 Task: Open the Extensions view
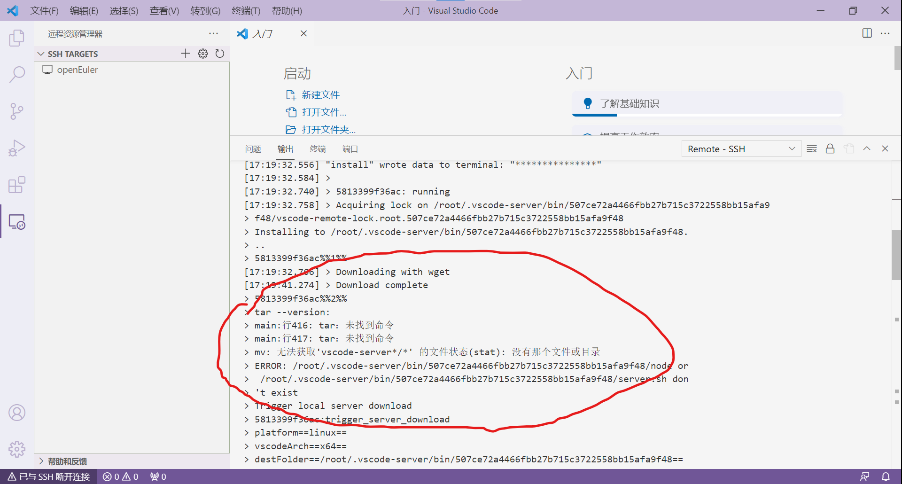click(17, 185)
